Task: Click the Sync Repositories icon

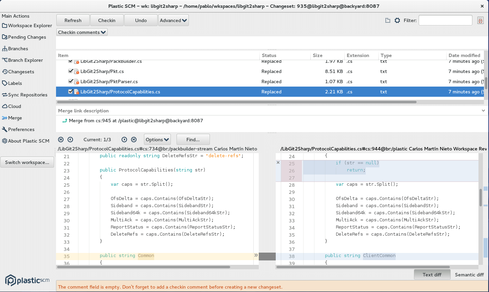Action: 5,95
